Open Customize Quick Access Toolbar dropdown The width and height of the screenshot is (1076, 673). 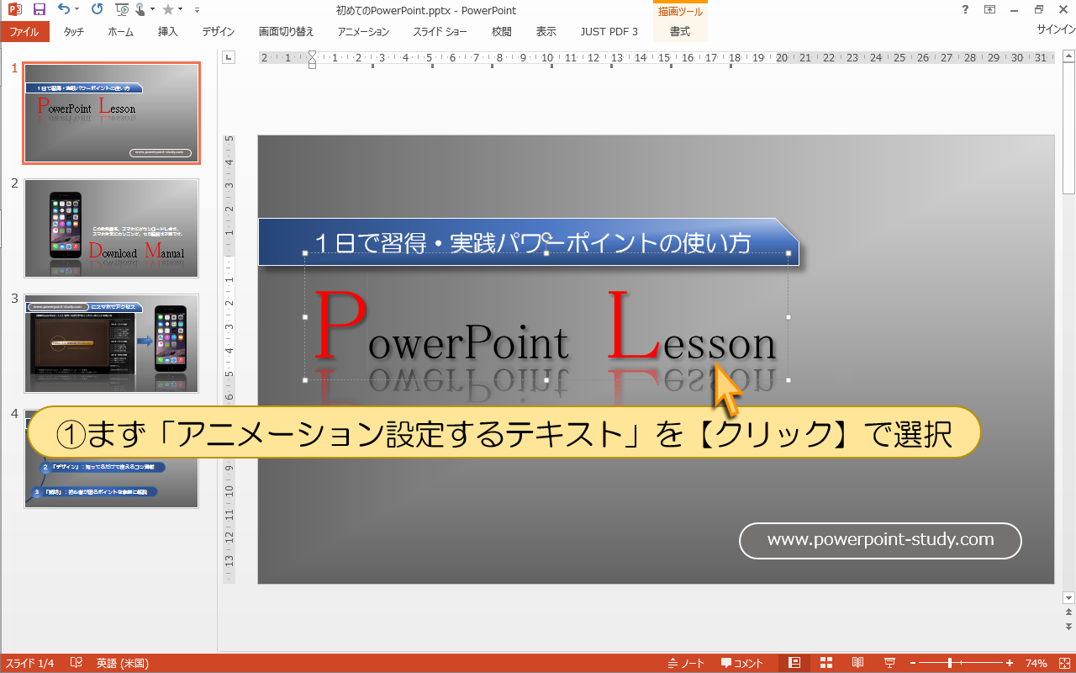point(197,10)
